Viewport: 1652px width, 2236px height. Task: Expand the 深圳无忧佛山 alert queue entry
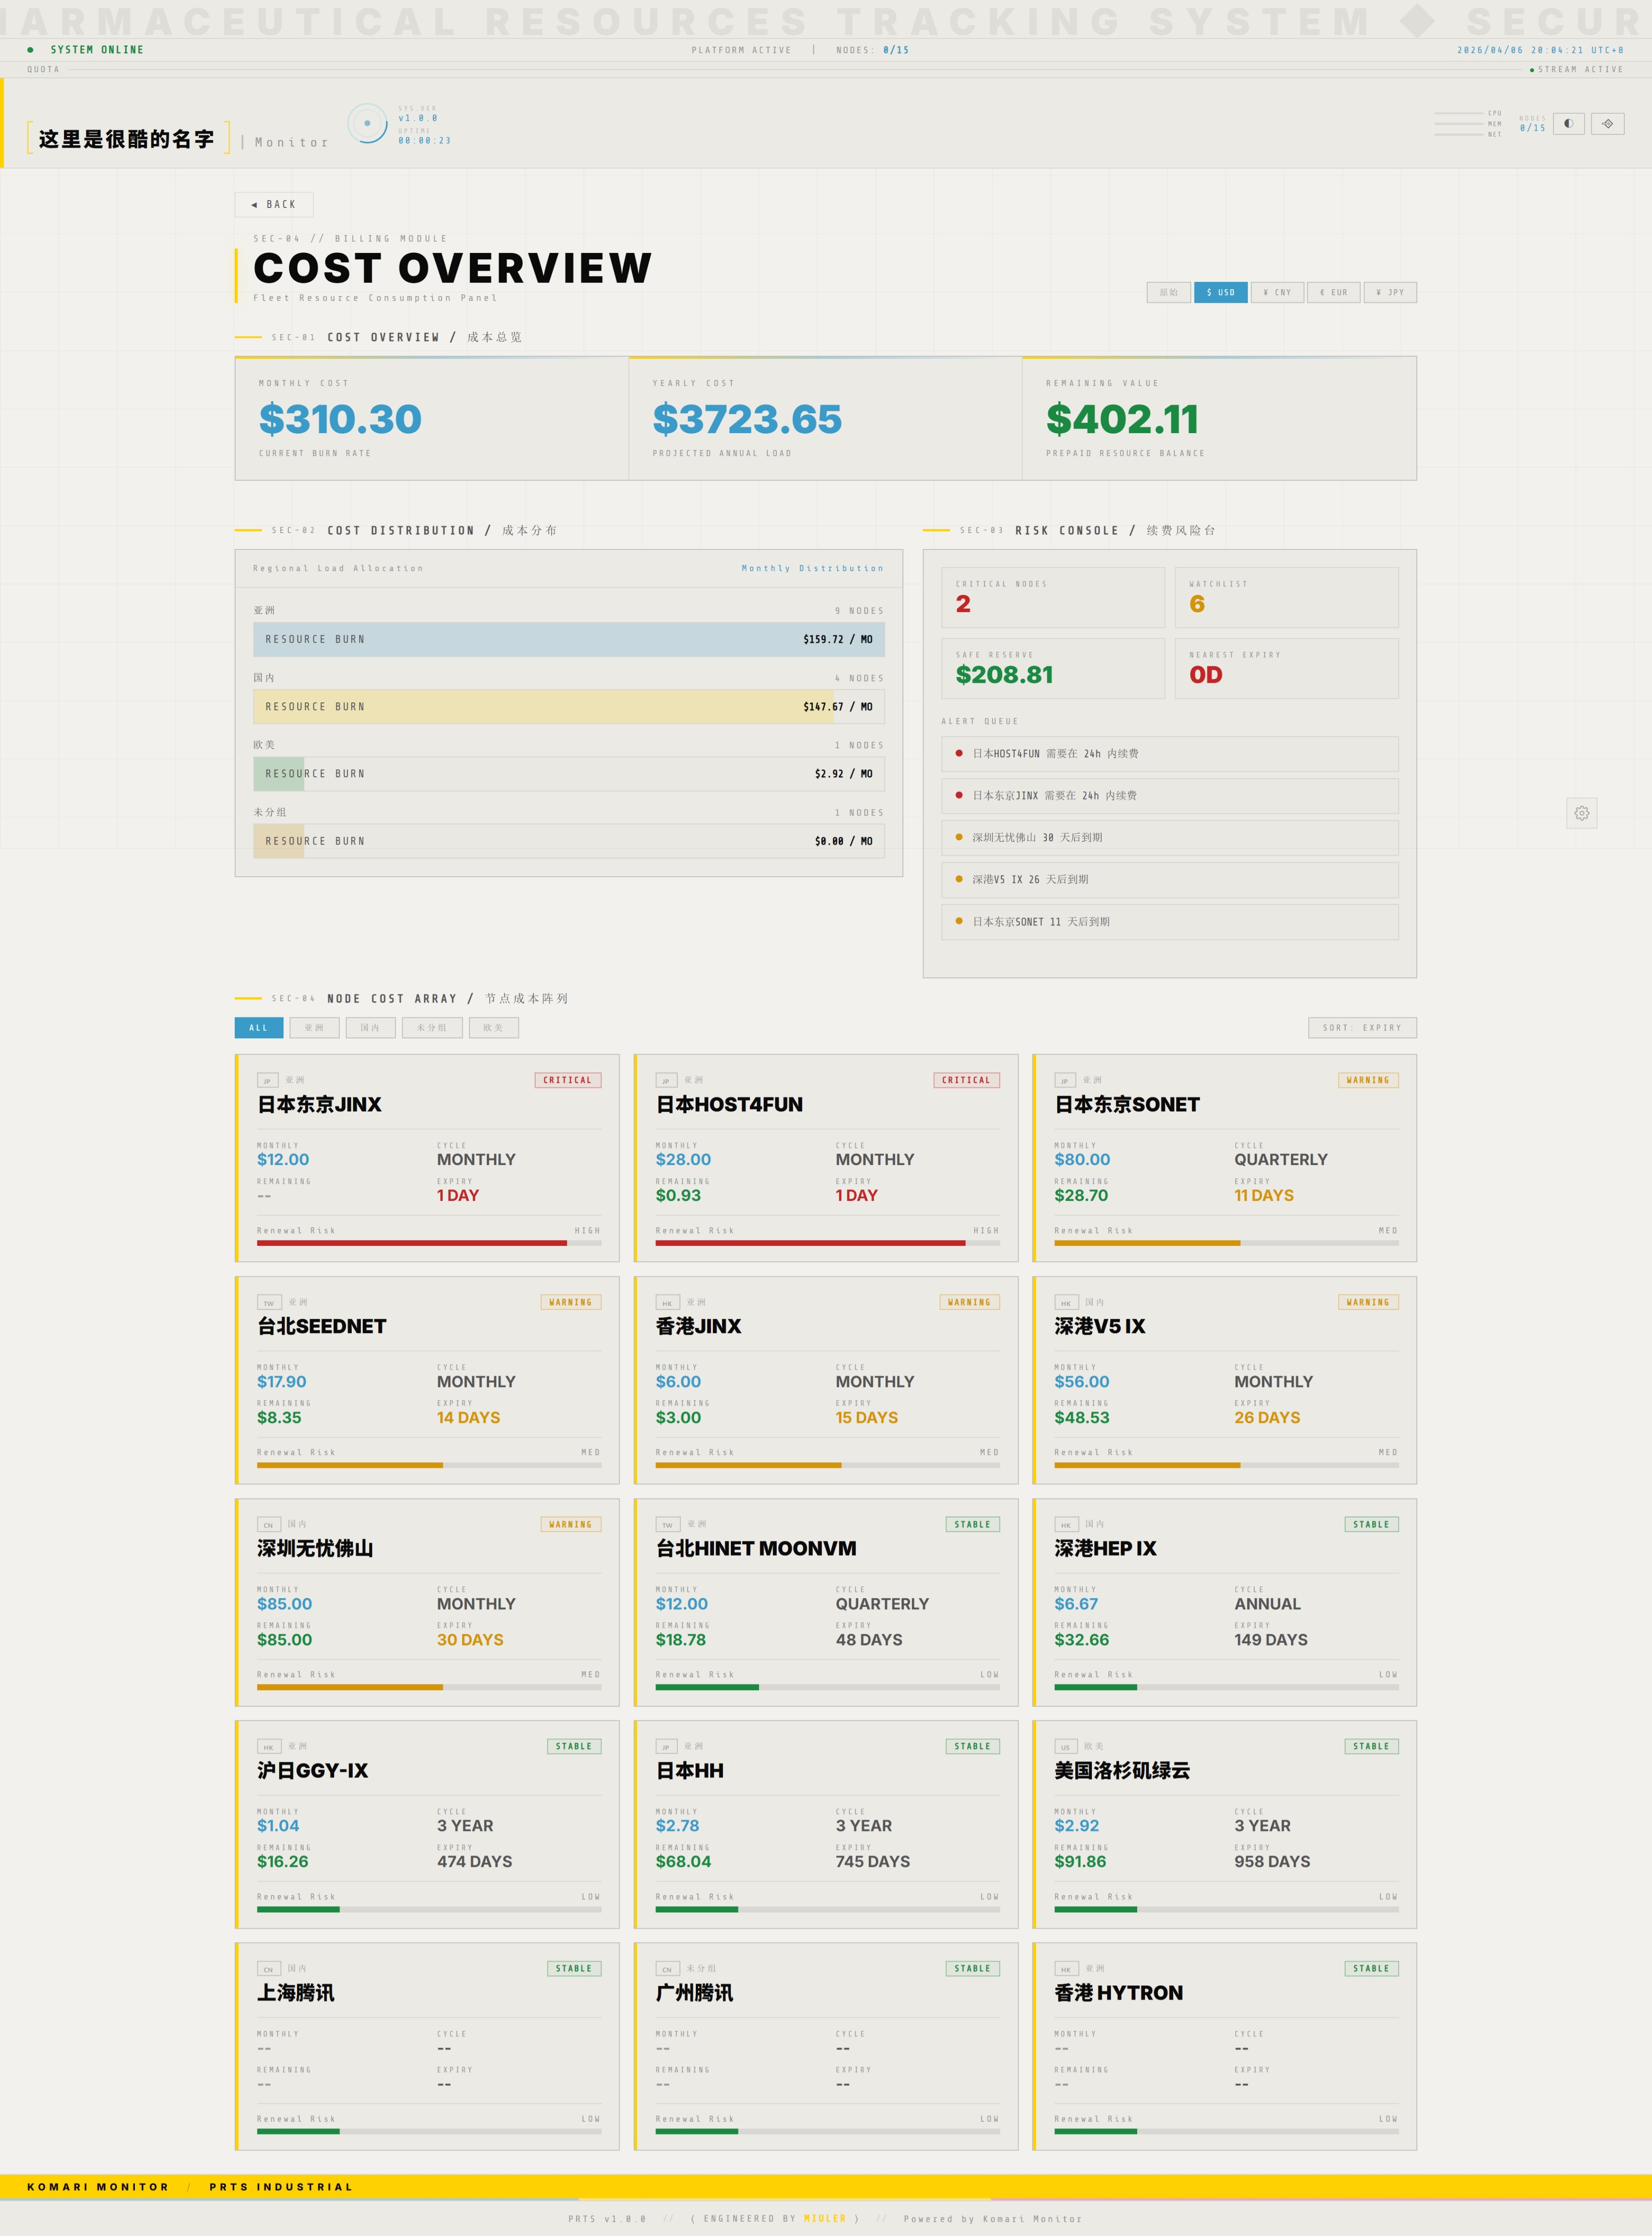tap(1169, 838)
